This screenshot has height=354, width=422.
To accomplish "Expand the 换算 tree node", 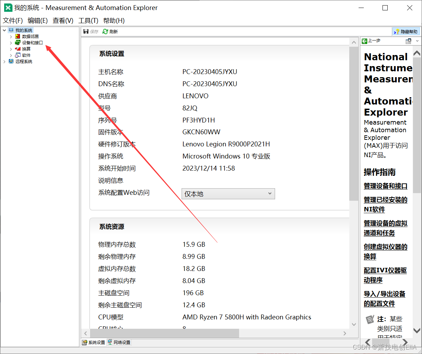I will point(11,49).
